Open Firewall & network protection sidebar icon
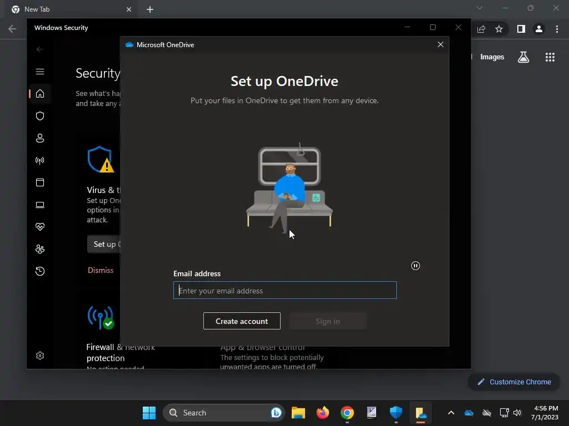Screen dimensions: 569x426 40,160
